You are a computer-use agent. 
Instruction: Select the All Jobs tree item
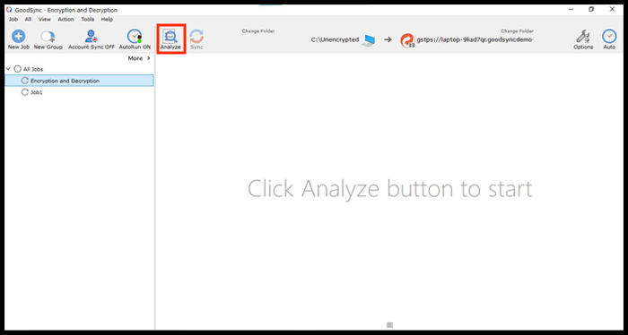(33, 69)
